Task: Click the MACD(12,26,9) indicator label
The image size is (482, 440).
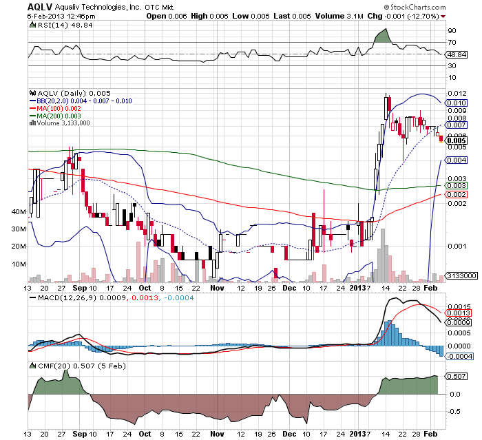Action: 67,298
